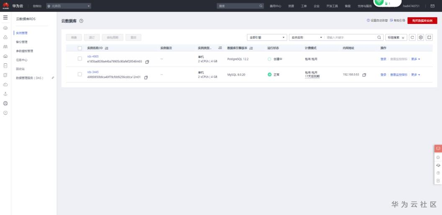Click the 控制台 link in the top bar
The image size is (442, 215).
[37, 6]
